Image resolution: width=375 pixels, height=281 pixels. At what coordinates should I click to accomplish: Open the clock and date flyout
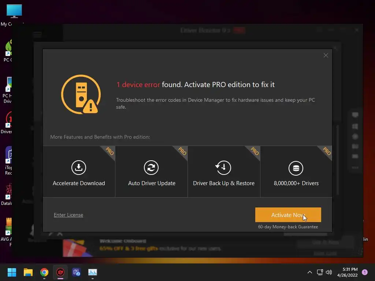pyautogui.click(x=347, y=272)
